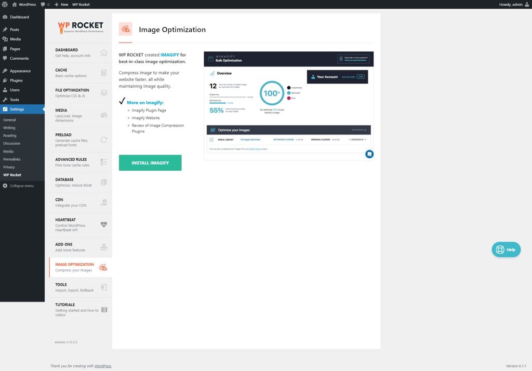Click the Heartbeat heart icon
The width and height of the screenshot is (532, 371).
click(x=104, y=224)
